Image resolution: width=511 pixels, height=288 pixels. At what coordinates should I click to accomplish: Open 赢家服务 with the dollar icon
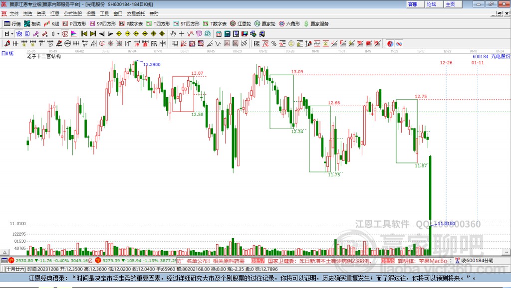tap(316, 24)
